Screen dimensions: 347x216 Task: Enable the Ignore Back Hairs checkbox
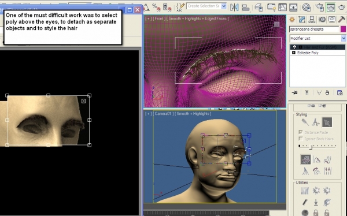point(301,139)
